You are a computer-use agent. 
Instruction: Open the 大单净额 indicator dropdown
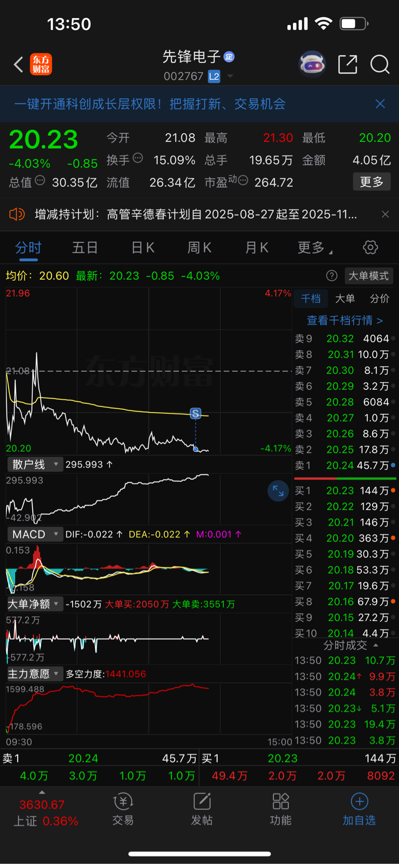[x=35, y=604]
